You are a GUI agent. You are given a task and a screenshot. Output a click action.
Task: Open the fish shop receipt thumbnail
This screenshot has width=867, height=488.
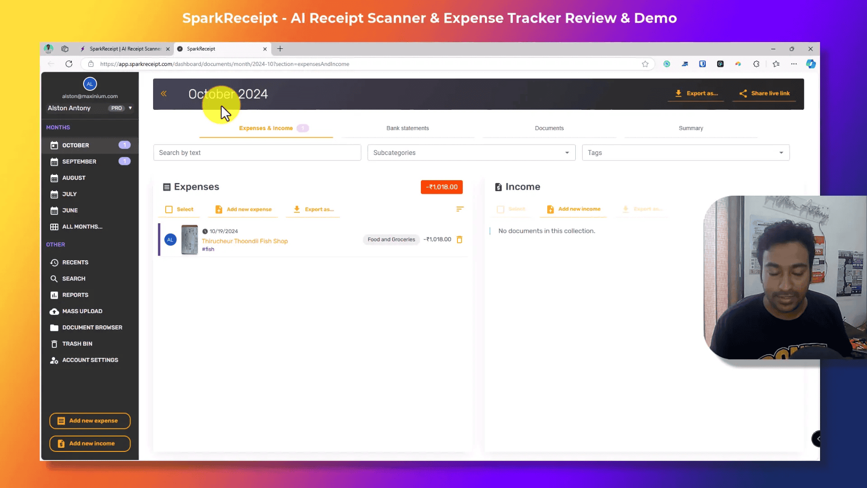(x=189, y=239)
